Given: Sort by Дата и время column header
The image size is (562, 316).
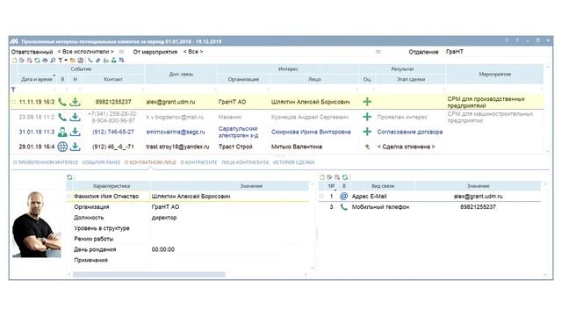Looking at the screenshot, I should point(37,79).
